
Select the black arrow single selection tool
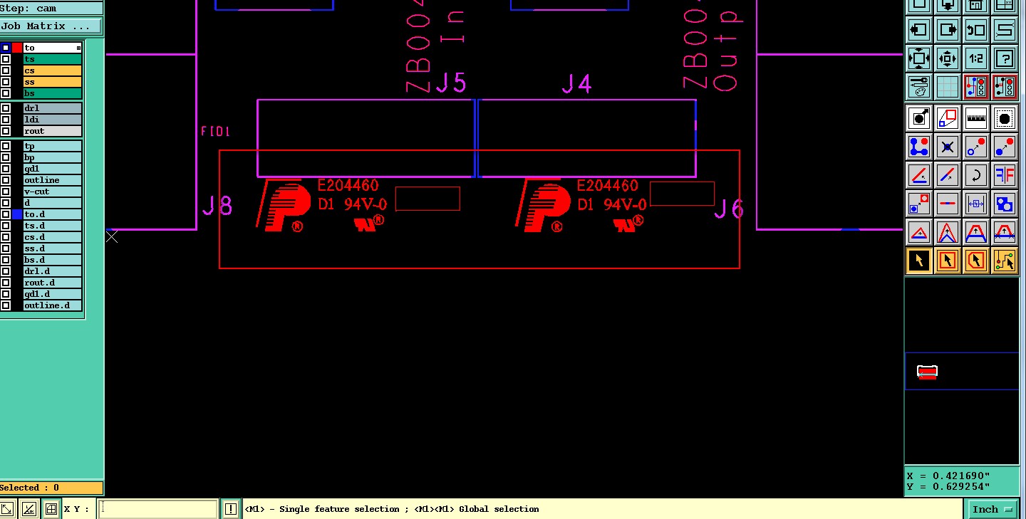point(919,261)
